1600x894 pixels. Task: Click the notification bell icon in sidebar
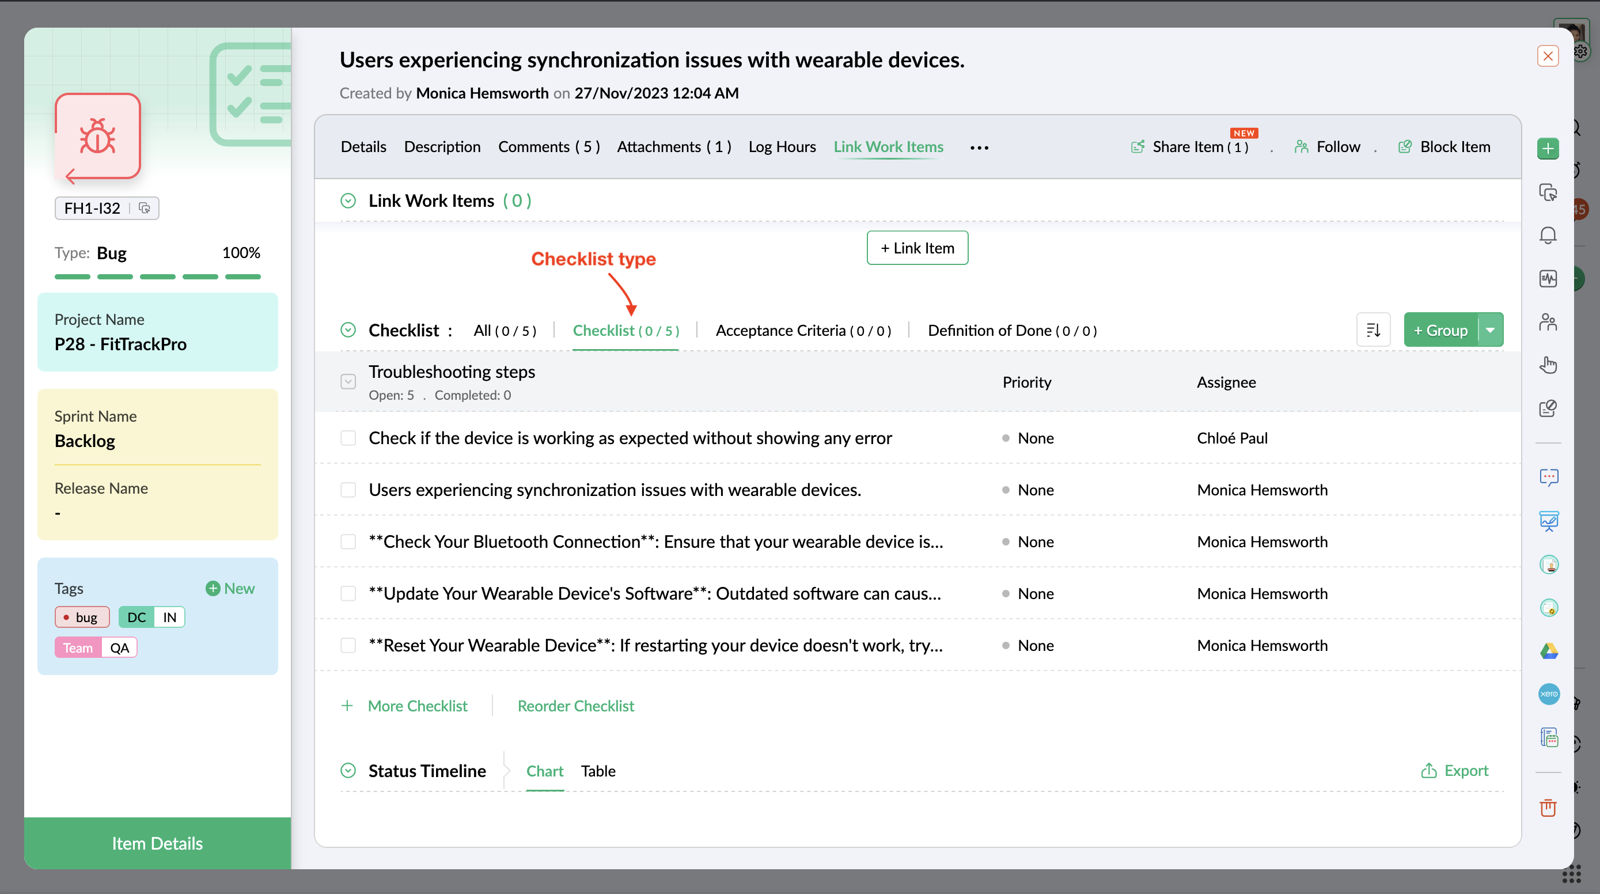pyautogui.click(x=1548, y=236)
